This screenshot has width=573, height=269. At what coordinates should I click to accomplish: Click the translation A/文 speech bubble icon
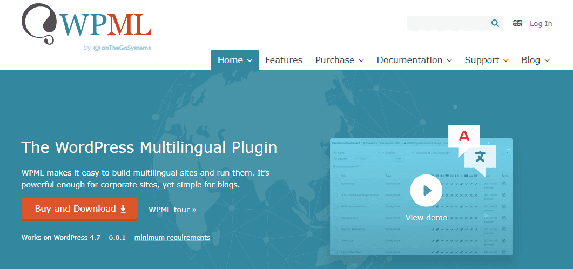click(x=473, y=151)
